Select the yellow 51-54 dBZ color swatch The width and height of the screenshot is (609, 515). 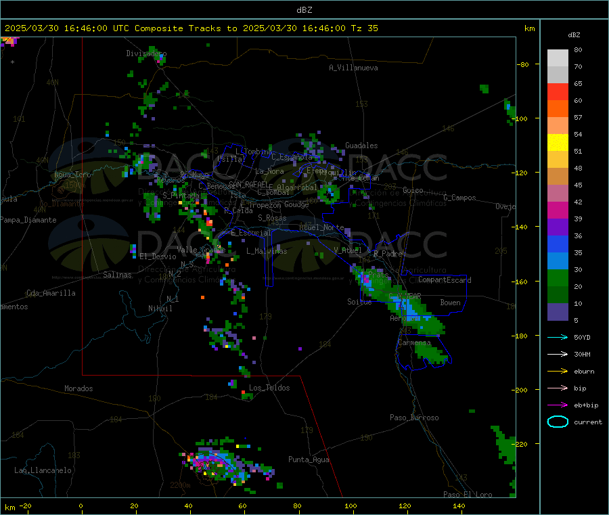coord(558,143)
